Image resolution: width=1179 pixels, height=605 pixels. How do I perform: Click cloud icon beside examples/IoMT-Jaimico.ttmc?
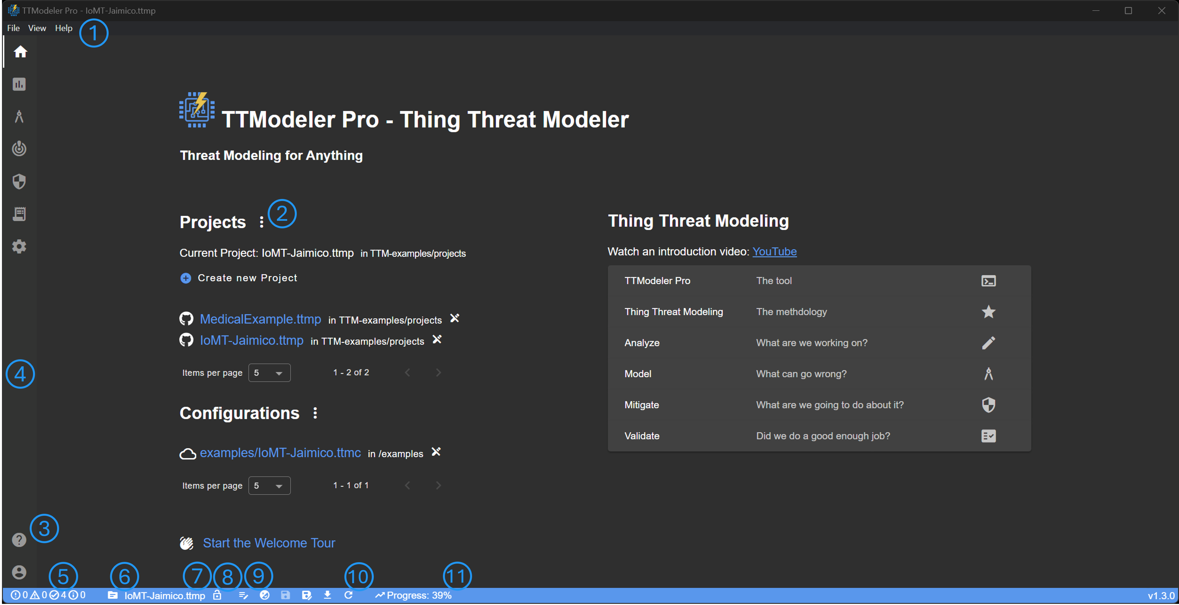click(188, 454)
